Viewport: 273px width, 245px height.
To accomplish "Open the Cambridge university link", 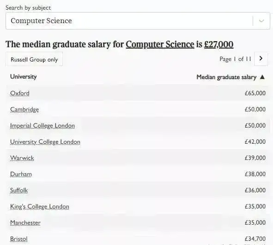I will (24, 110).
